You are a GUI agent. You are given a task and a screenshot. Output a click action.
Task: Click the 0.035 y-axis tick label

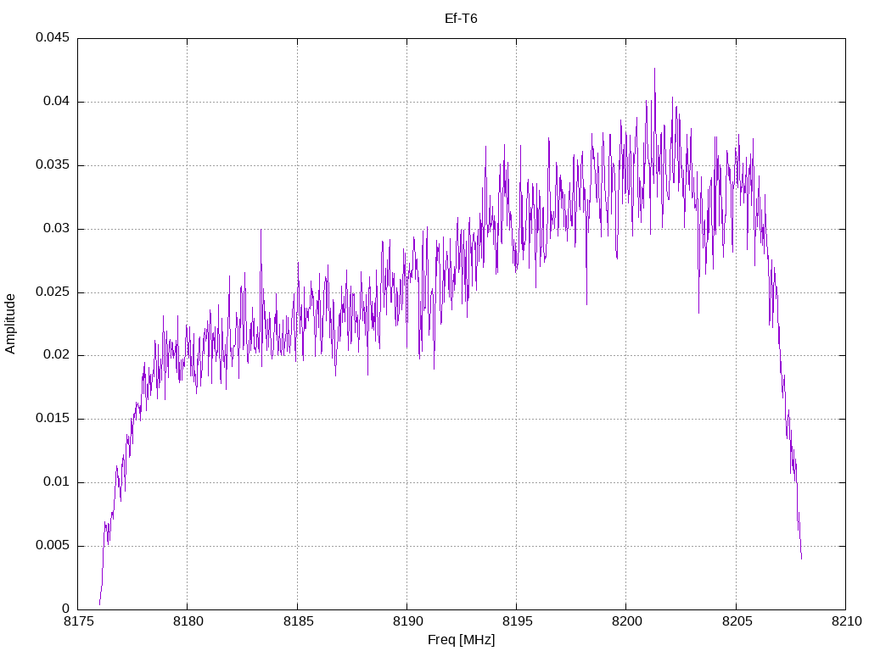[53, 165]
